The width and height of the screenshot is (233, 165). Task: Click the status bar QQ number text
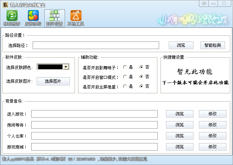(81, 159)
